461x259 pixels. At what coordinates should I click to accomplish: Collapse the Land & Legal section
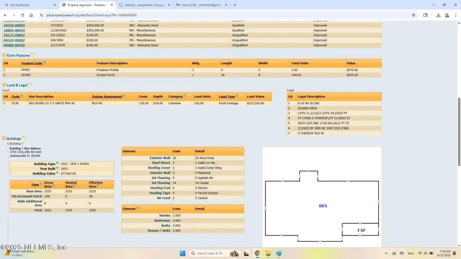(x=4, y=85)
